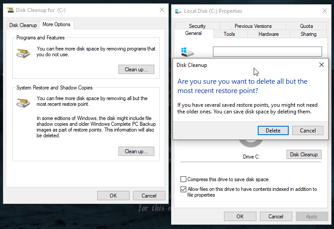The width and height of the screenshot is (334, 229).
Task: Click OK in Local Disk Properties window
Action: click(x=240, y=217)
